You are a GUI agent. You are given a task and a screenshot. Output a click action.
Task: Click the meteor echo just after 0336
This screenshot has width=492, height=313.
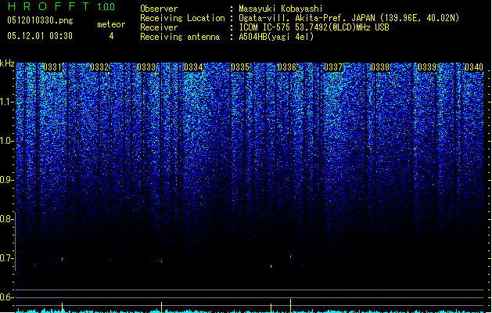pyautogui.click(x=290, y=257)
